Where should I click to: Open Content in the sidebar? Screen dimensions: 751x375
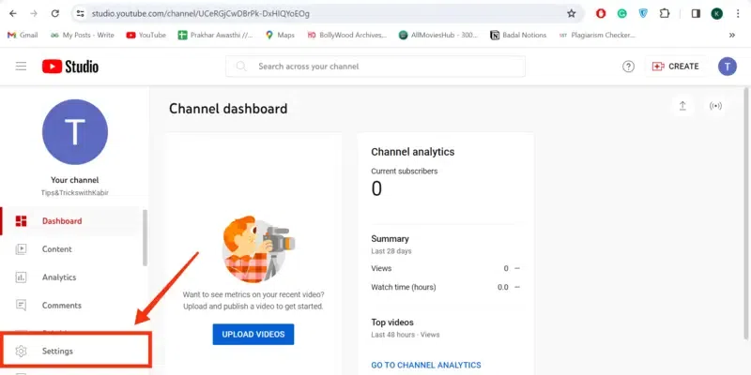(56, 249)
